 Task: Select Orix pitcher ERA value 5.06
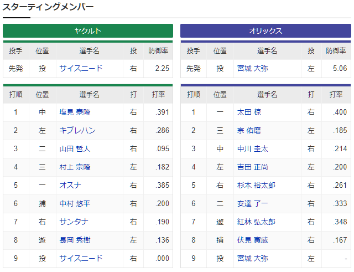click(340, 68)
